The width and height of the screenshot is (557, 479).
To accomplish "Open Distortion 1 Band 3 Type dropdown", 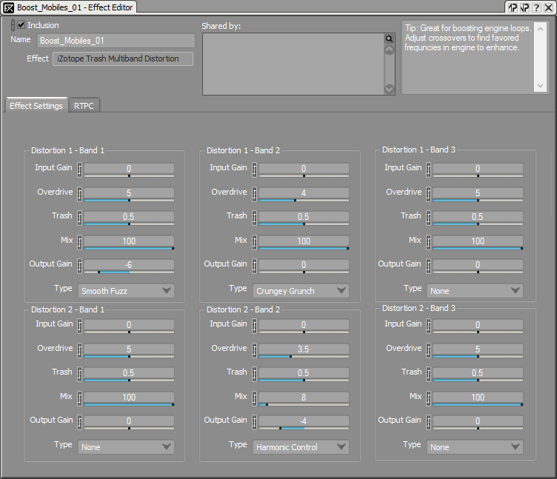I will [x=475, y=291].
